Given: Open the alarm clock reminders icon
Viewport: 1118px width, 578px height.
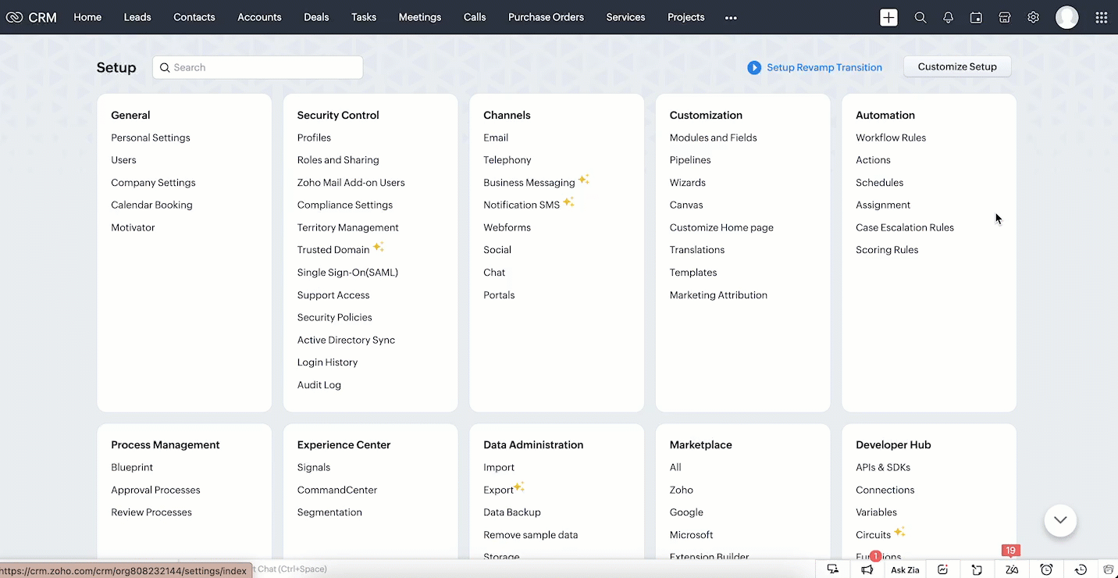Looking at the screenshot, I should pyautogui.click(x=1046, y=569).
